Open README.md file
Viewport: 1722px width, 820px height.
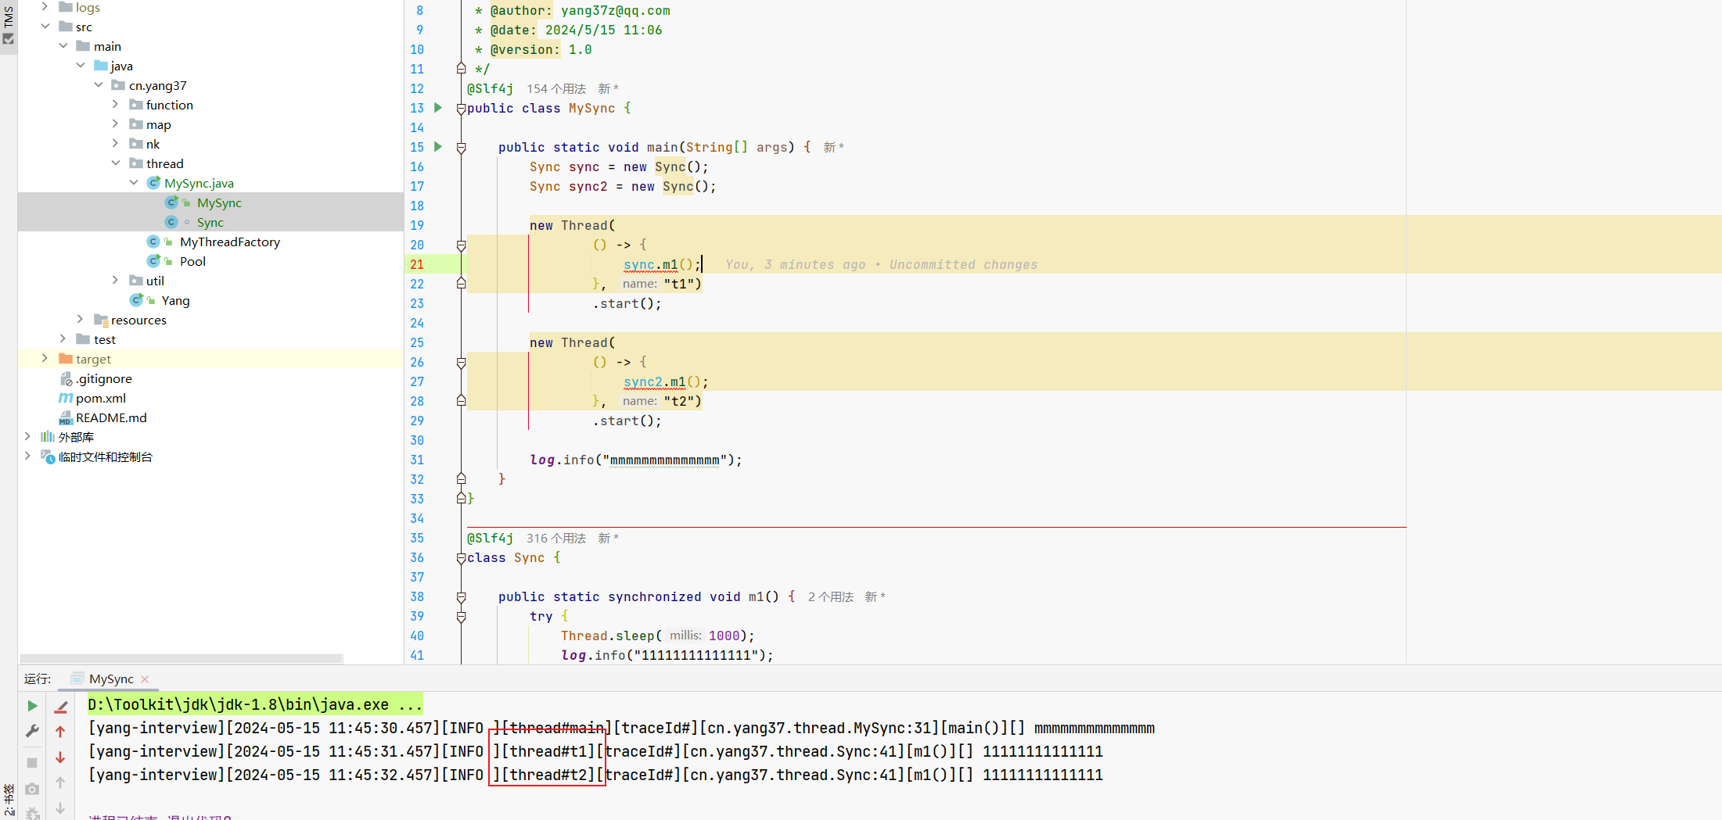pyautogui.click(x=111, y=417)
